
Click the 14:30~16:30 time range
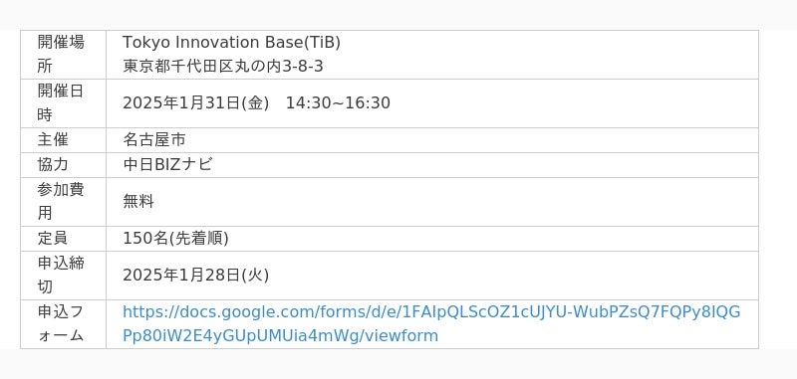(338, 103)
